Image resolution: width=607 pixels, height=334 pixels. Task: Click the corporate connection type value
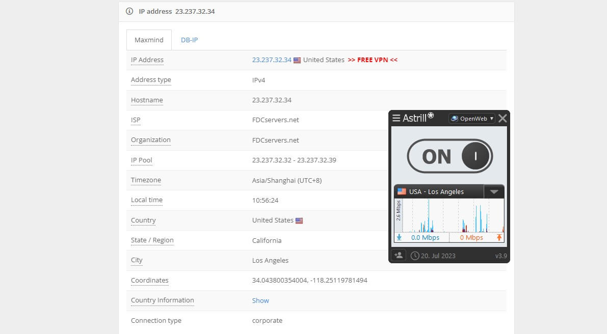coord(267,320)
